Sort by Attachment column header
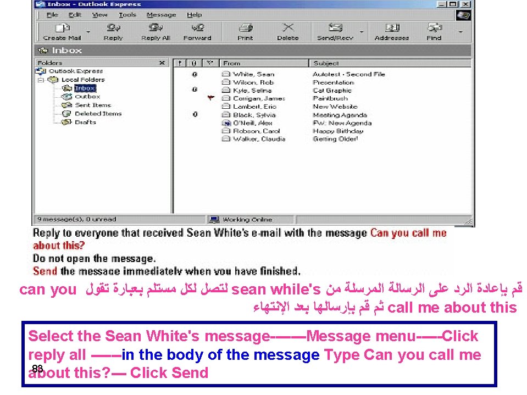The height and width of the screenshot is (395, 527). (194, 63)
